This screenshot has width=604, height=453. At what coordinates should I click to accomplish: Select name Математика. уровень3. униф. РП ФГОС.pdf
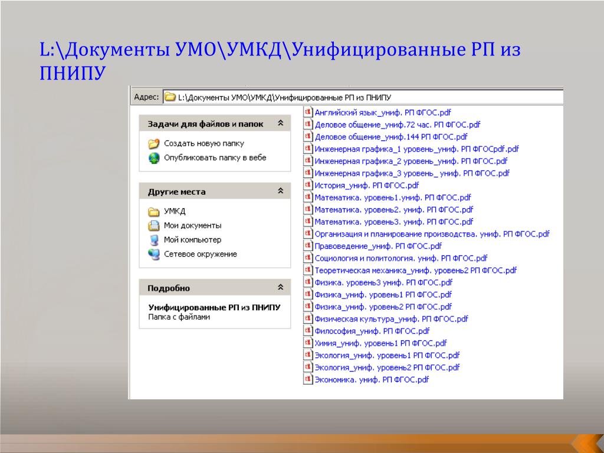coord(393,222)
